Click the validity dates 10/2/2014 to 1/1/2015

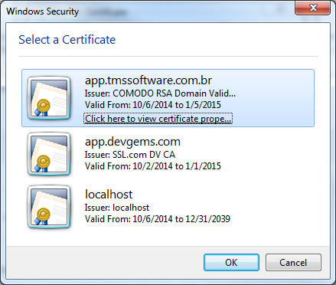[153, 166]
